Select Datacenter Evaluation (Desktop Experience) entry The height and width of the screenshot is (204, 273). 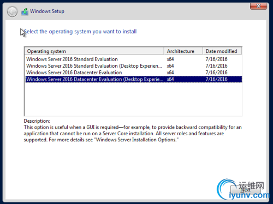(x=134, y=79)
